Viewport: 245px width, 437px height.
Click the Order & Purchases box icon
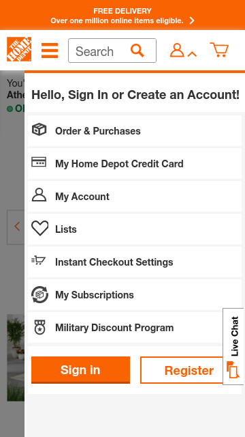[39, 130]
